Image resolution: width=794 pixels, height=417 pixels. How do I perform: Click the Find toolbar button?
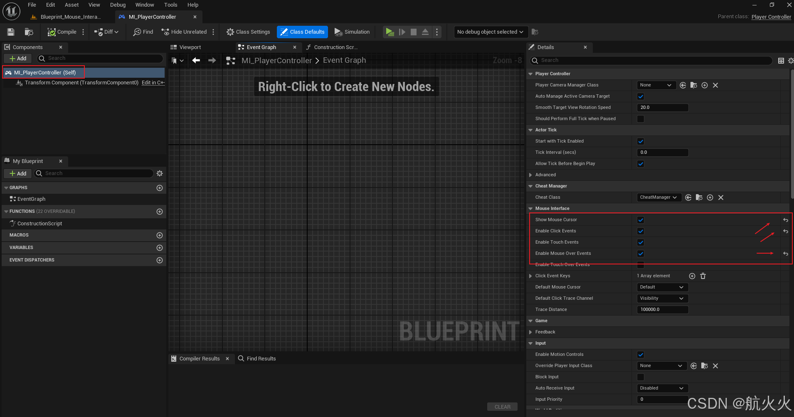point(143,32)
